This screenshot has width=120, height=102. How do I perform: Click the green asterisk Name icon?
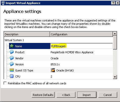click(12, 46)
